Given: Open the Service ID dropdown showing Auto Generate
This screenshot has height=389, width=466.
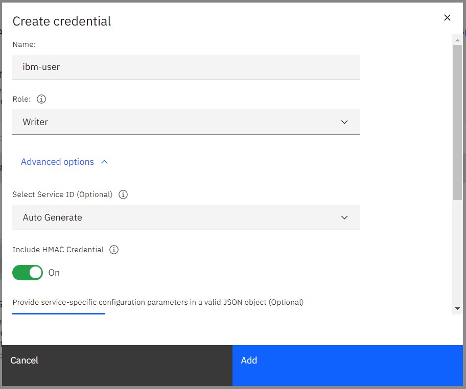Looking at the screenshot, I should [185, 217].
